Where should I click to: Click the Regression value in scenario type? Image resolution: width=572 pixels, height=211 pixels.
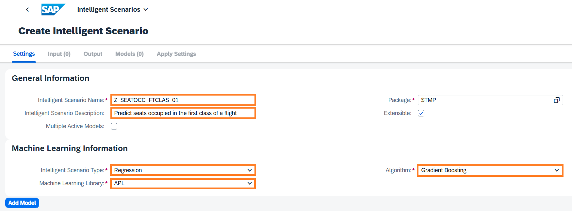click(x=128, y=170)
